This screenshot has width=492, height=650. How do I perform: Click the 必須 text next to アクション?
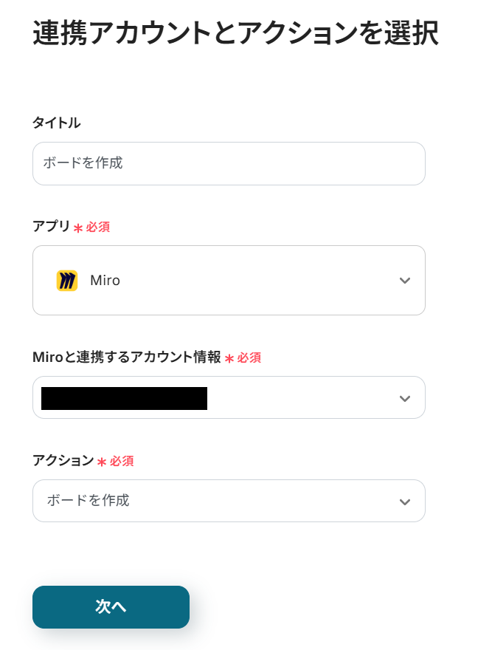click(122, 461)
